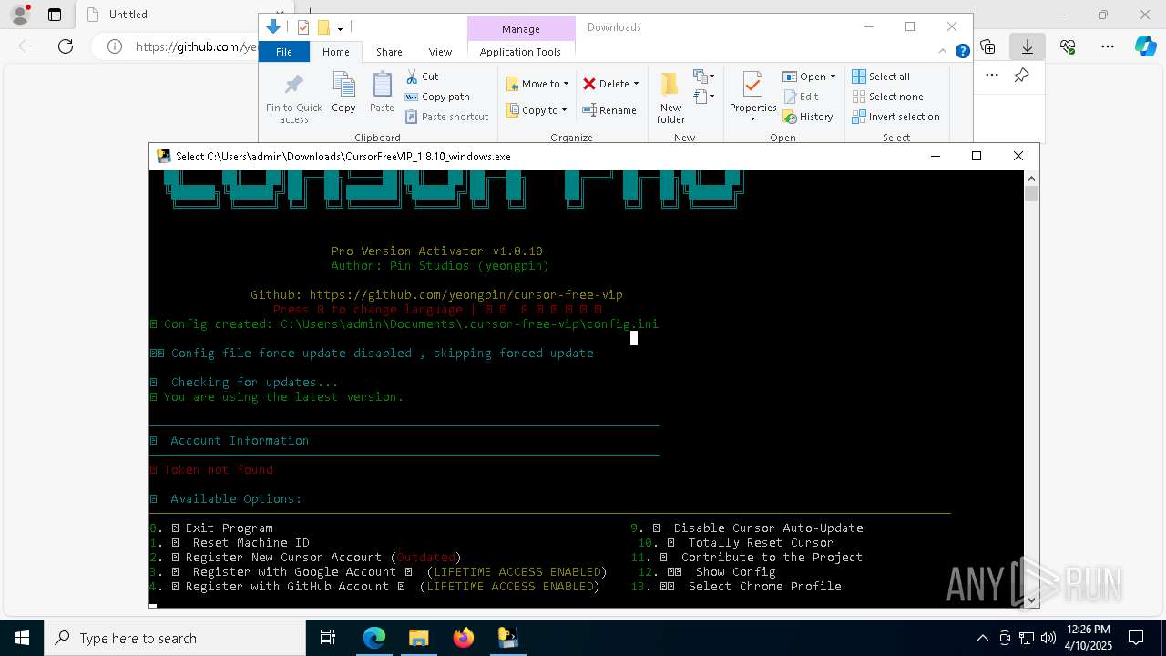1166x656 pixels.
Task: Click Select none in the ribbon
Action: (x=887, y=97)
